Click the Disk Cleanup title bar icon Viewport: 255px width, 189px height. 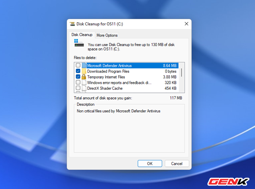point(72,24)
